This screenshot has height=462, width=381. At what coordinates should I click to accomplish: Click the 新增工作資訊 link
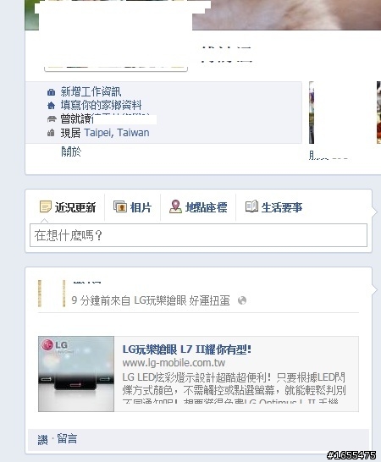pyautogui.click(x=91, y=92)
